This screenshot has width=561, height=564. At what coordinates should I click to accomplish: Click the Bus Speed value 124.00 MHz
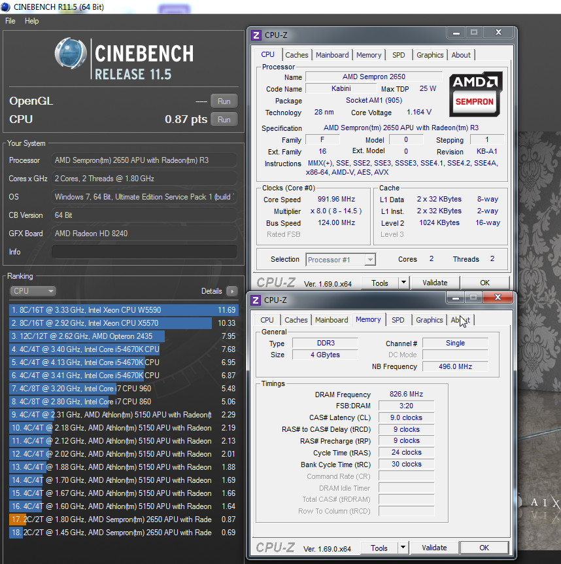coord(336,222)
